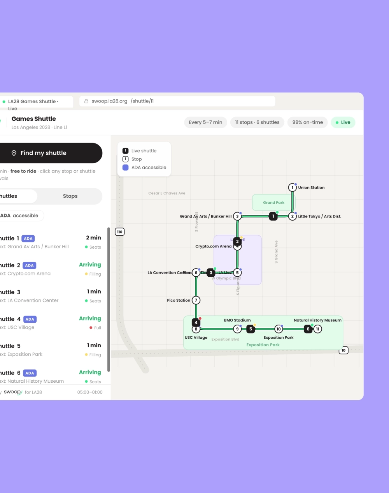Click the Live status badge
This screenshot has width=389, height=493.
pos(343,122)
